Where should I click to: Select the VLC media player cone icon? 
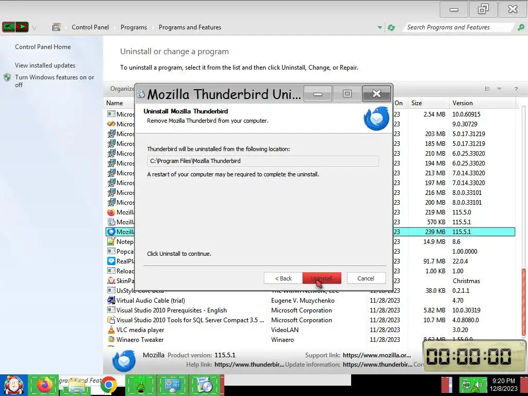click(x=111, y=329)
